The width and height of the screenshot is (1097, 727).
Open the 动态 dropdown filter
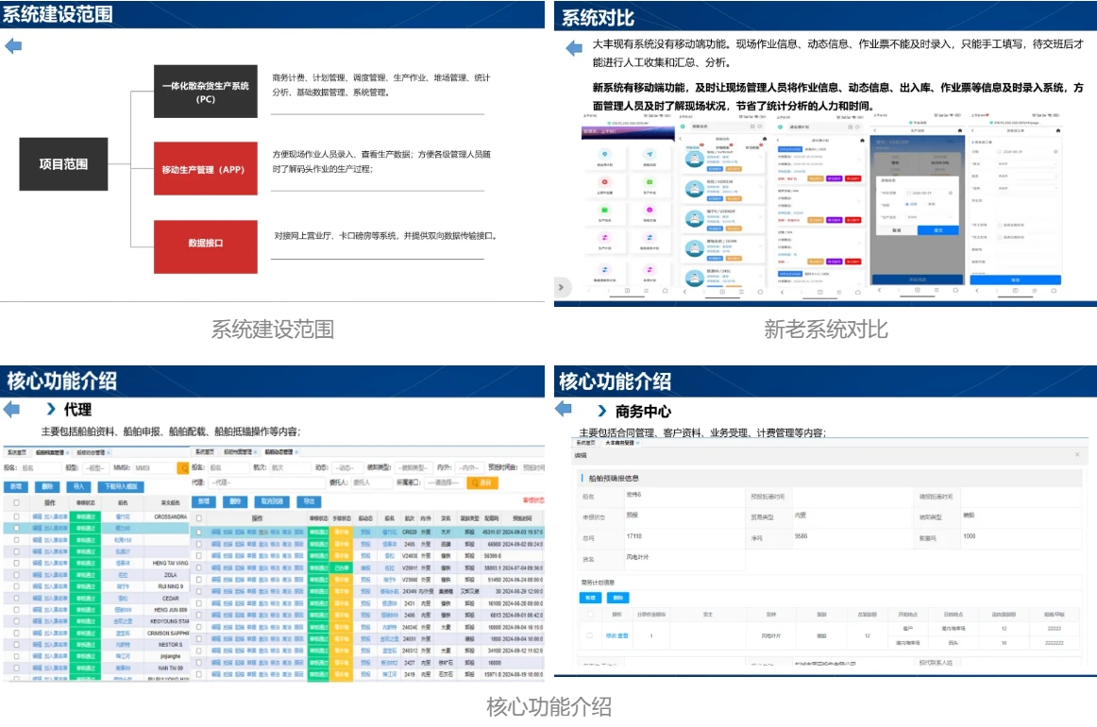pyautogui.click(x=346, y=467)
